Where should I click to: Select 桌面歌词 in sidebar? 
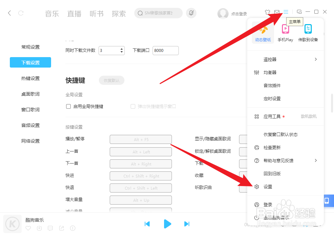tap(30, 94)
